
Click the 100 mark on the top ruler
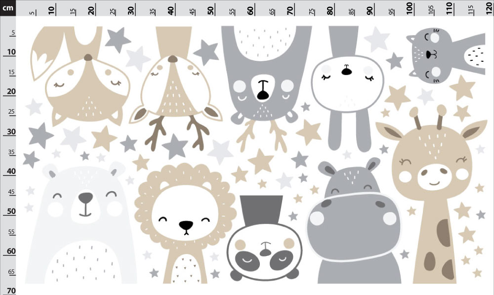click(x=410, y=8)
